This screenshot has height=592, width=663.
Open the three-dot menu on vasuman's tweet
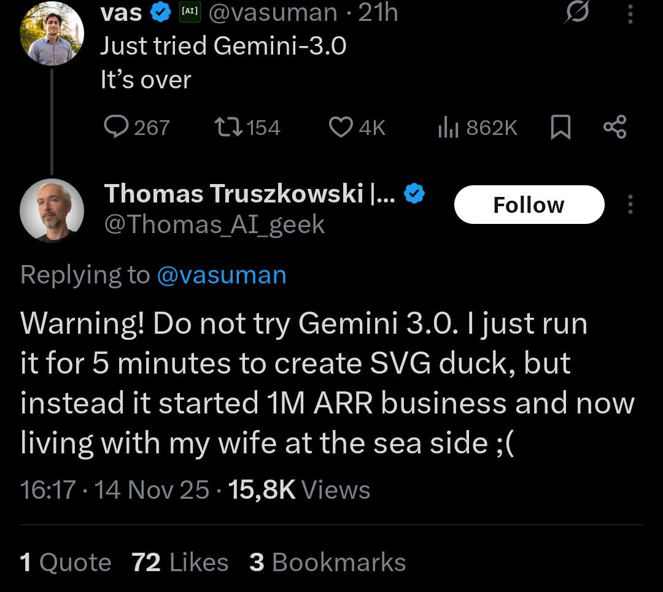(630, 15)
